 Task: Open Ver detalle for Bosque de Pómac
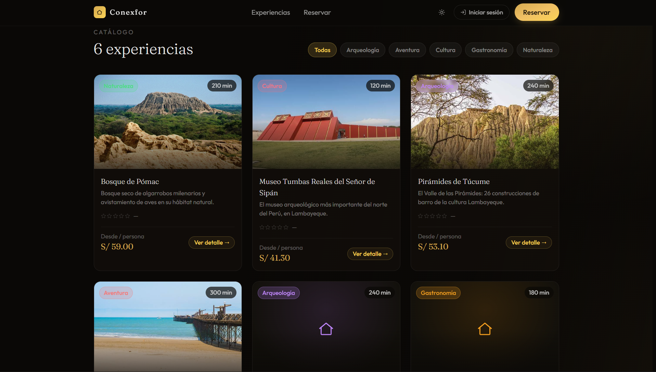pyautogui.click(x=211, y=243)
